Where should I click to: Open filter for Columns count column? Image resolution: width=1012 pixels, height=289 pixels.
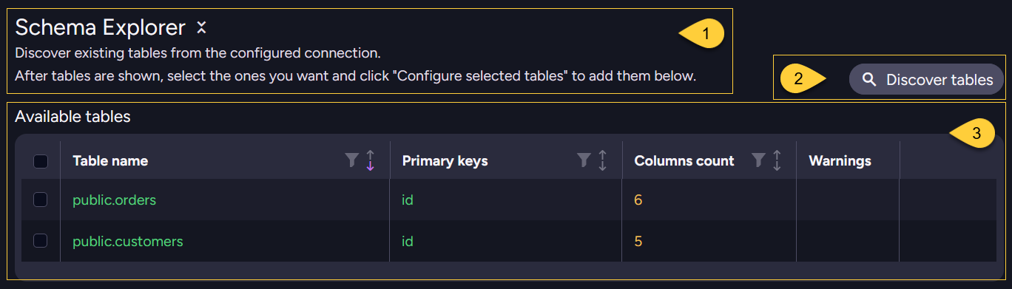pyautogui.click(x=758, y=160)
